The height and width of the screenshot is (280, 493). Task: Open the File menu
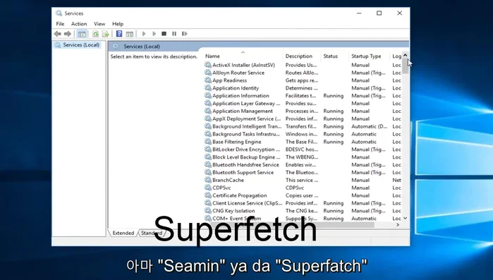pos(60,24)
